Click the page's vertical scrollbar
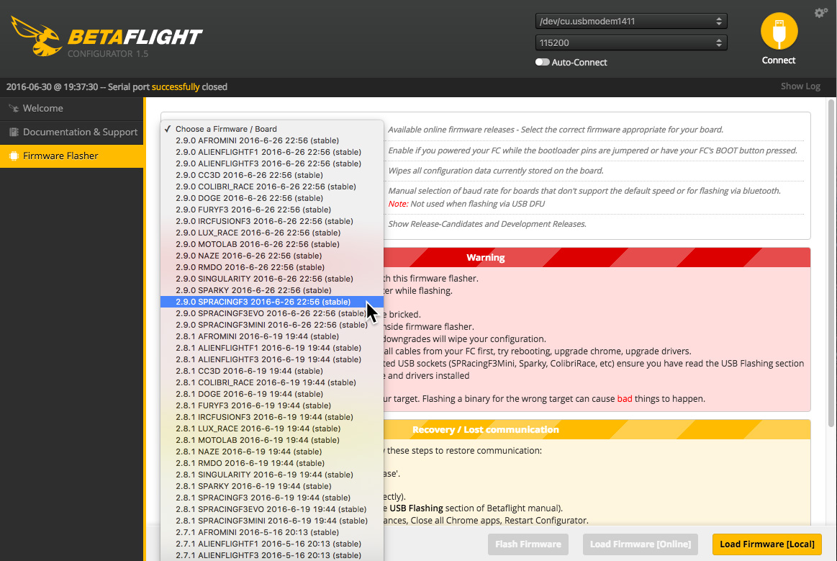Viewport: 837px width, 561px height. [831, 263]
